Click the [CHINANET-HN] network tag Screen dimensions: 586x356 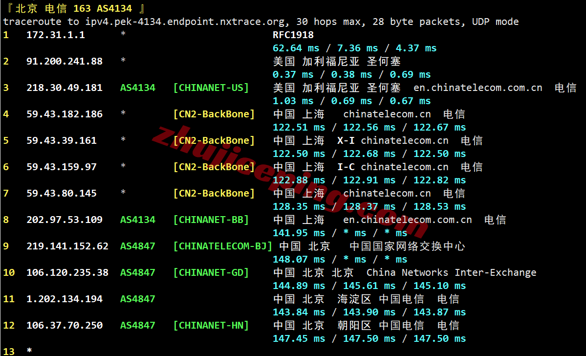click(x=211, y=325)
